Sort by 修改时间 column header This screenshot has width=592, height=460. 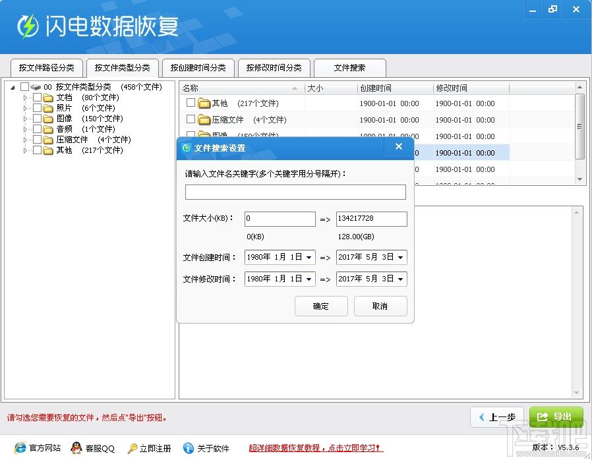(x=471, y=88)
